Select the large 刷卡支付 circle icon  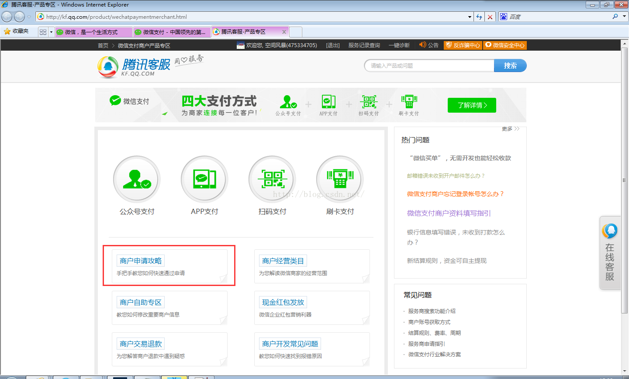[340, 179]
